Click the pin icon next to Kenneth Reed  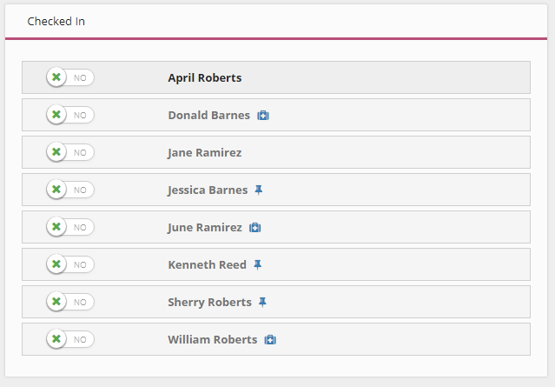coord(257,264)
